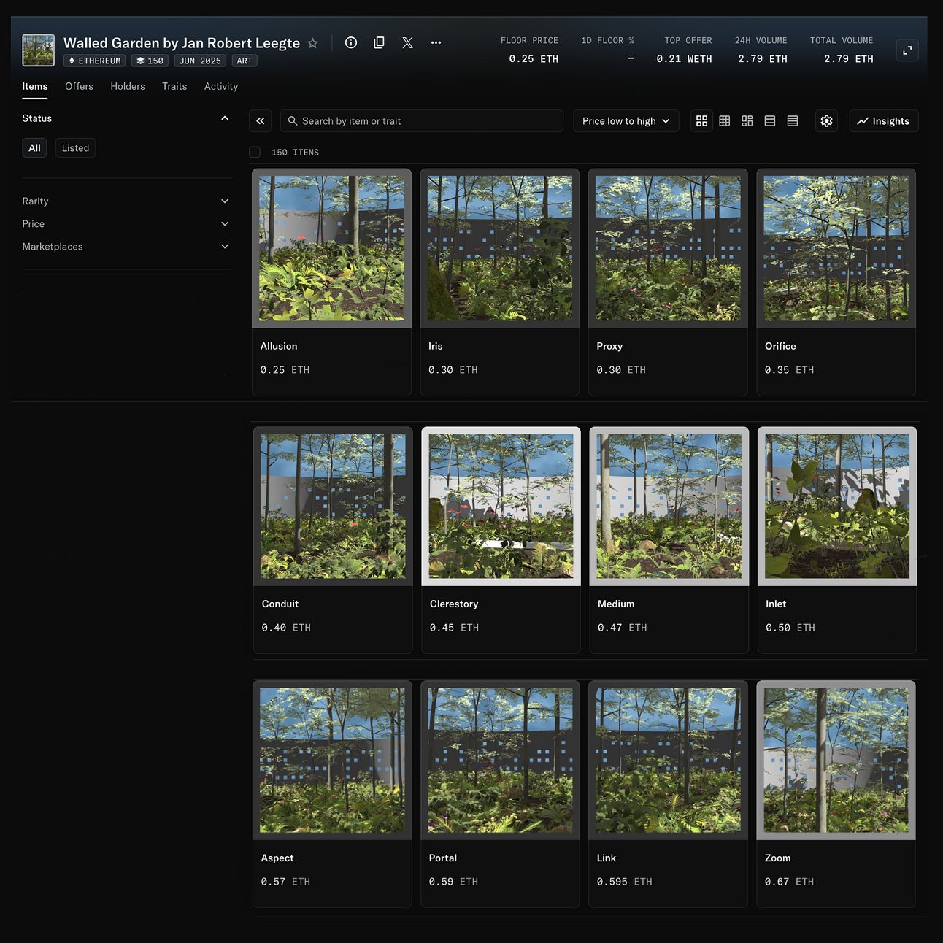The image size is (943, 943).
Task: Open the X (Twitter) share icon
Action: click(407, 43)
